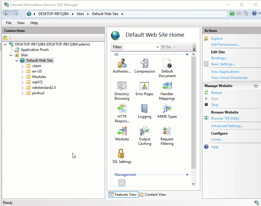Open the Bindings link

pos(219,58)
